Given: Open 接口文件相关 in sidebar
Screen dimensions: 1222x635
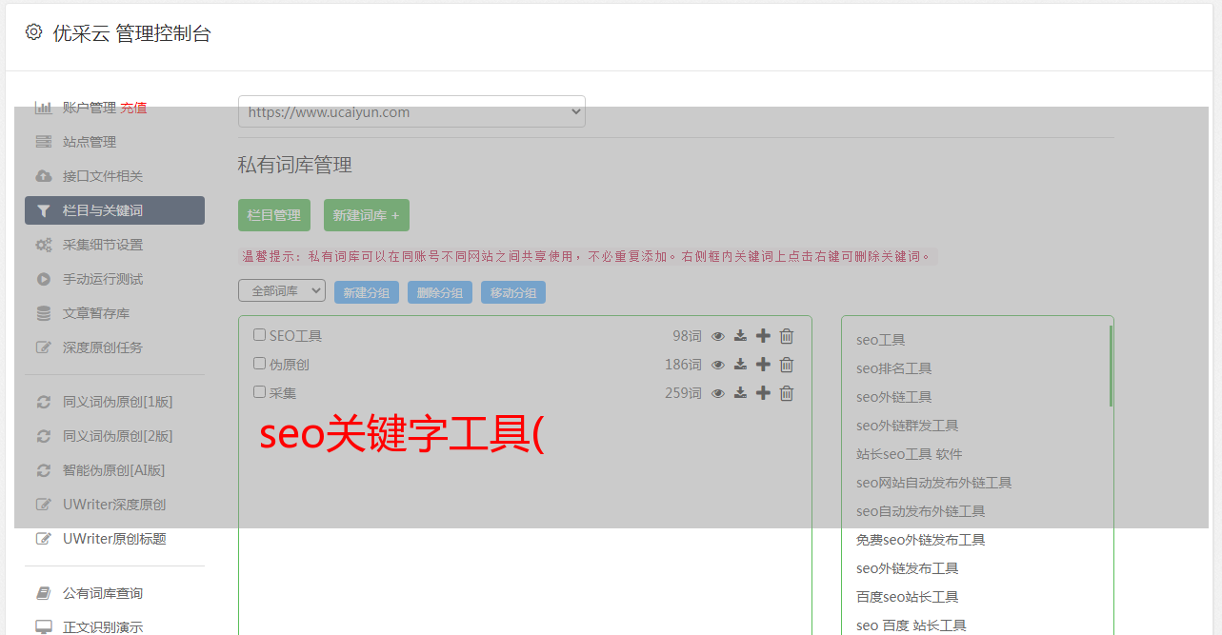Looking at the screenshot, I should pyautogui.click(x=103, y=176).
